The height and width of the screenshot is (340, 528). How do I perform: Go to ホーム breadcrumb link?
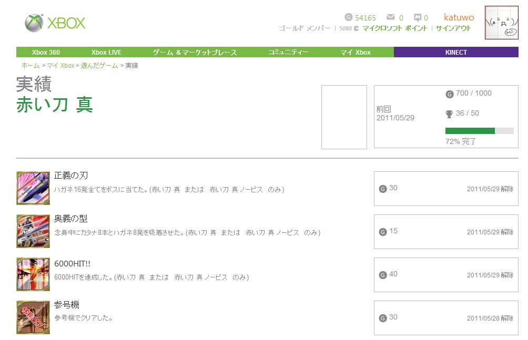pyautogui.click(x=31, y=65)
